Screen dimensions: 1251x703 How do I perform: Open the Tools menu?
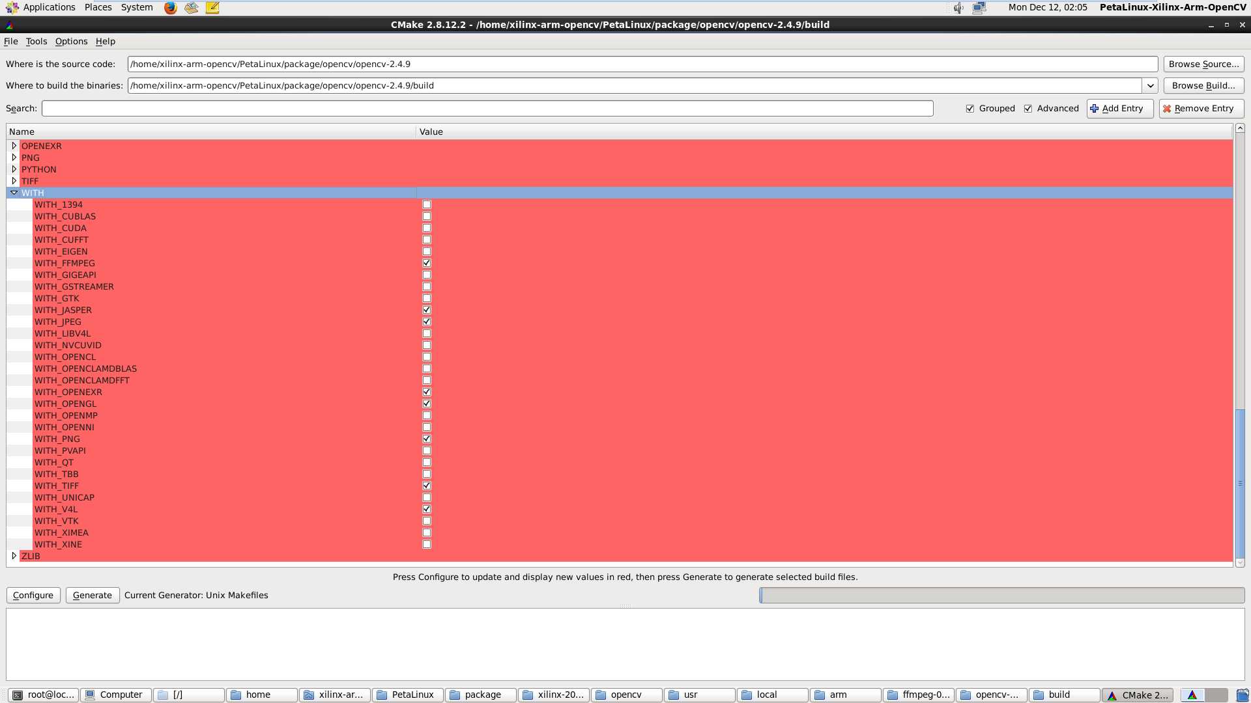coord(36,41)
